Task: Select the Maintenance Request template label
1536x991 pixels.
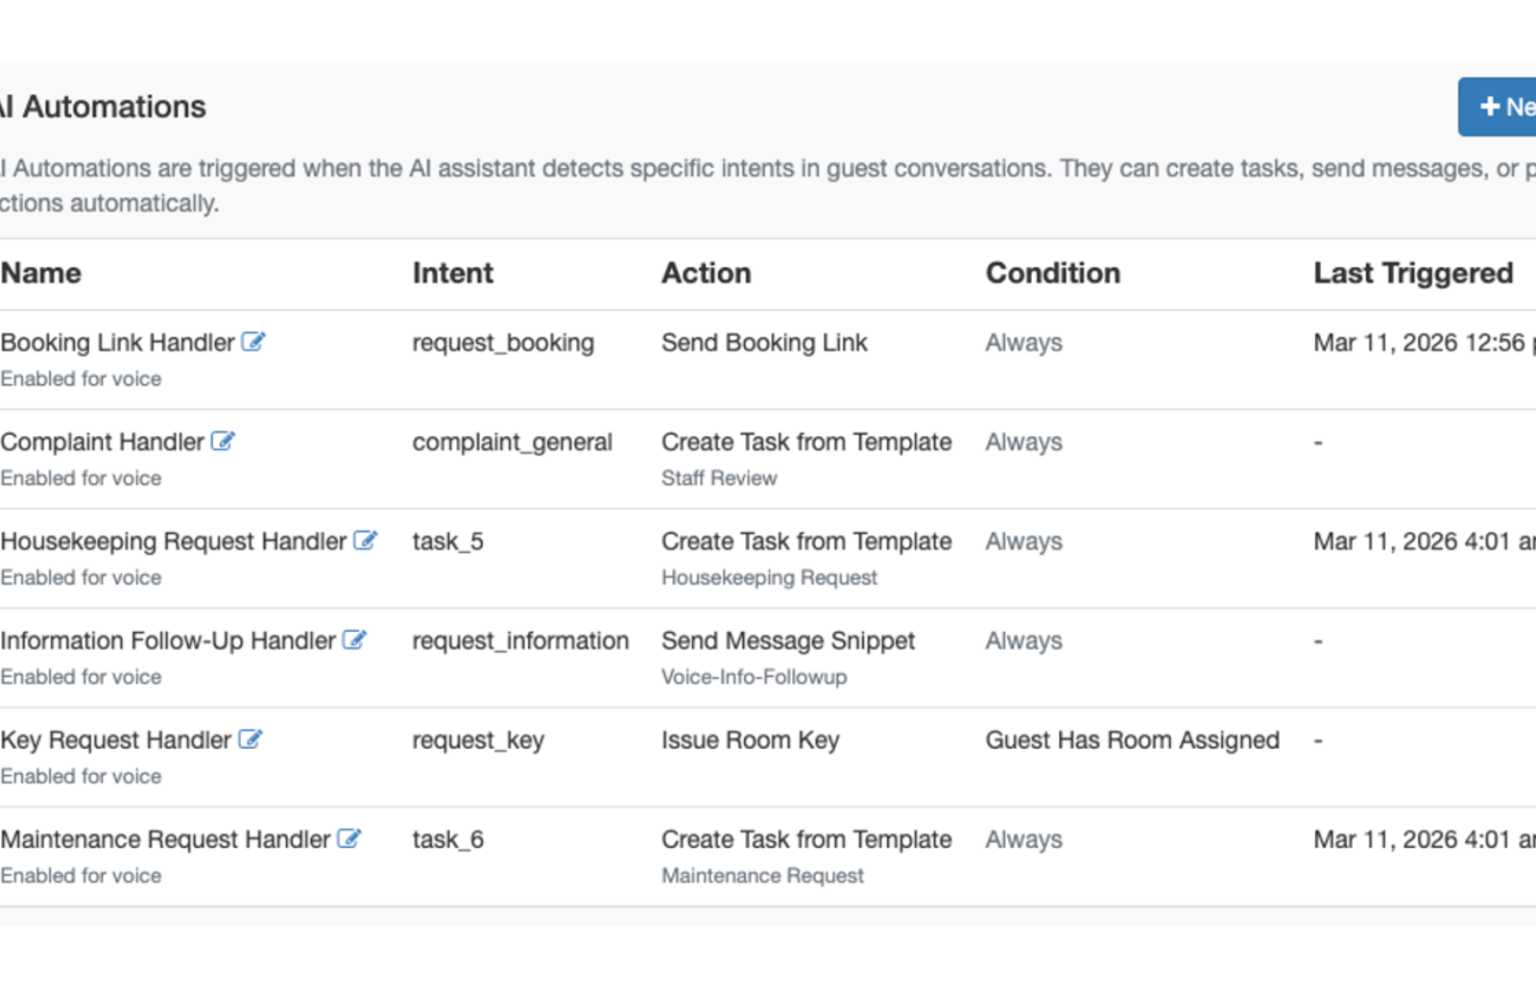Action: tap(762, 876)
